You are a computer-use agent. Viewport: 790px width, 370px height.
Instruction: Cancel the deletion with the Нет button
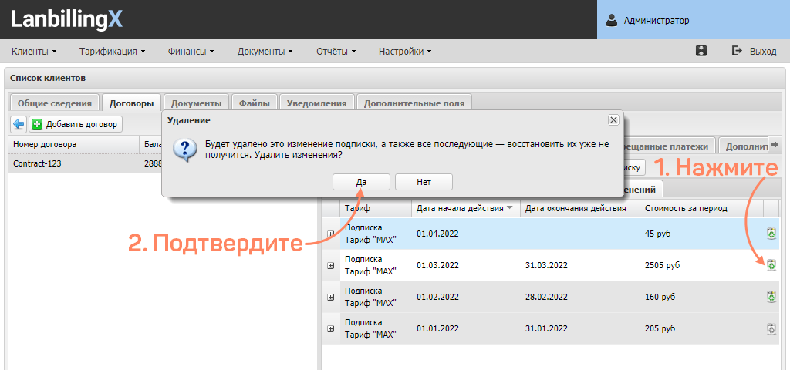424,182
